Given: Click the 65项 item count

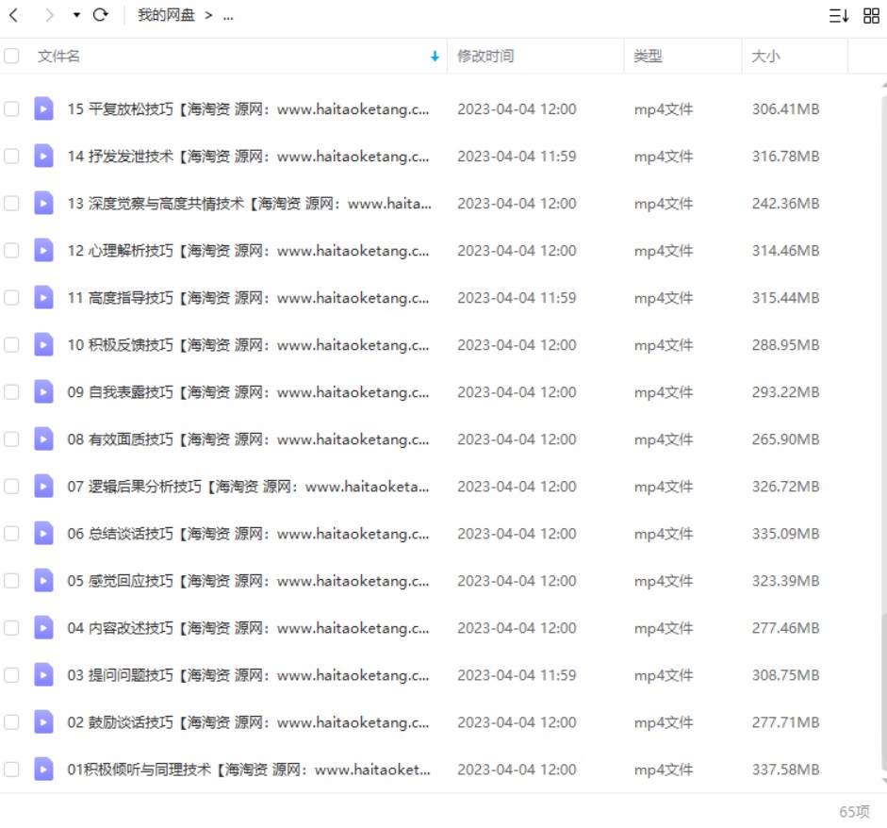Looking at the screenshot, I should pos(854,812).
